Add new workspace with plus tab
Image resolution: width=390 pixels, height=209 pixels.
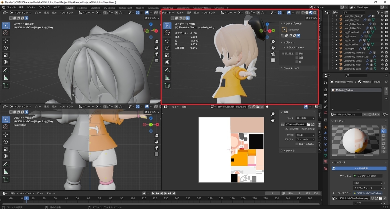pyautogui.click(x=227, y=8)
